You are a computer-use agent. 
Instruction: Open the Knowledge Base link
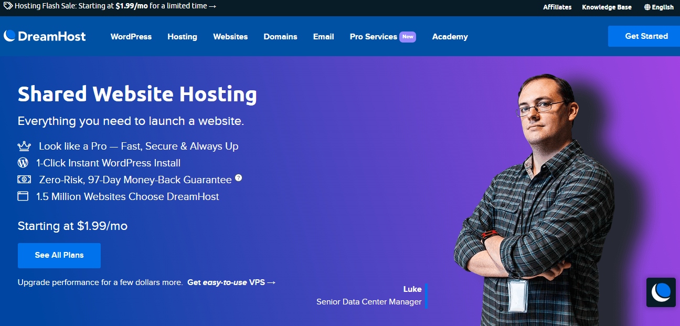(607, 7)
